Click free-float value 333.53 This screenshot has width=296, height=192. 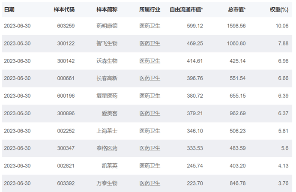195,148
